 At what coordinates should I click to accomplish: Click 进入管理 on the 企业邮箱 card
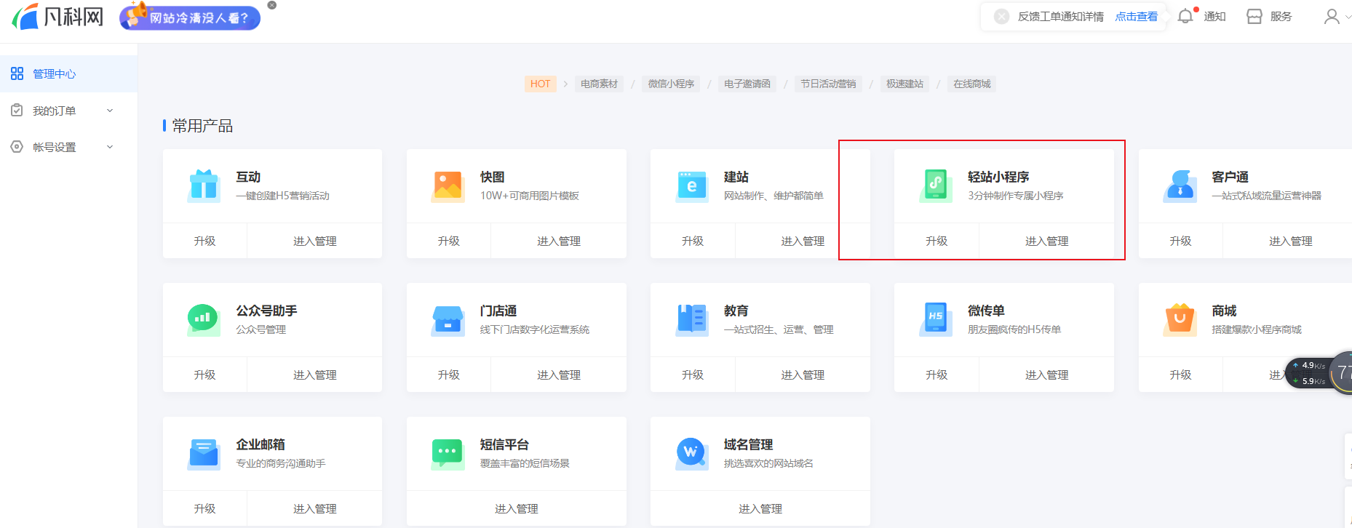[x=314, y=508]
